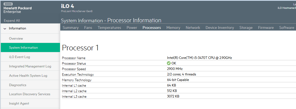Open the Power tab
The width and height of the screenshot is (296, 109).
(132, 28)
